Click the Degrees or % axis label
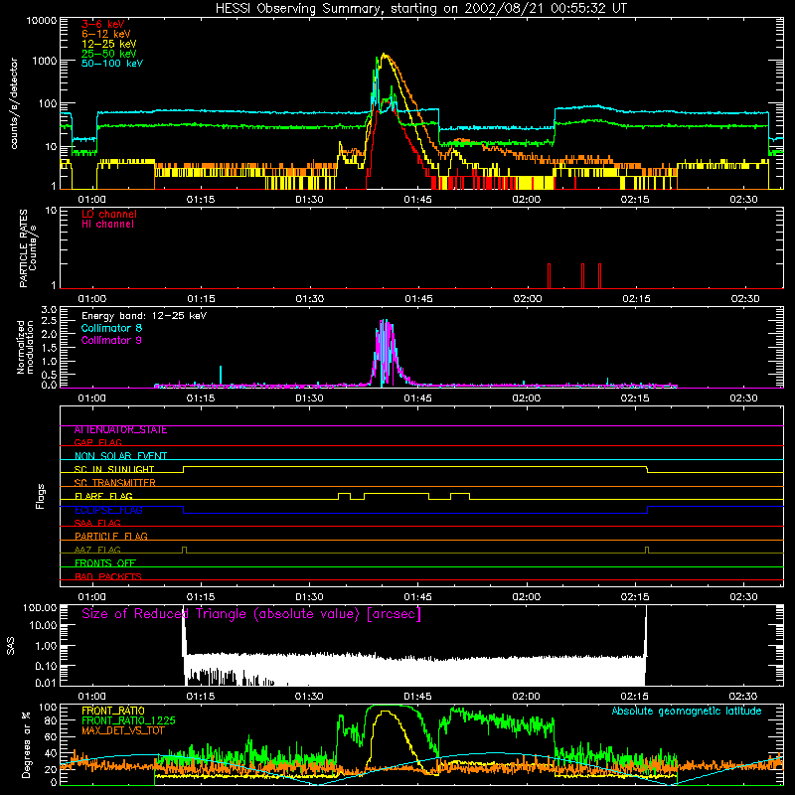Image resolution: width=795 pixels, height=795 pixels. 26,745
